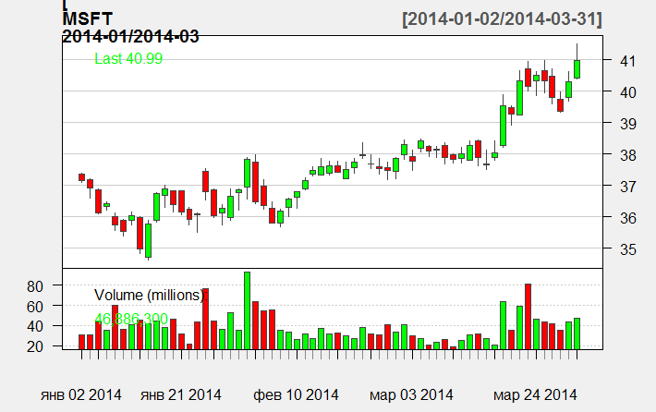Select price axis label 41
This screenshot has height=412, width=656.
[627, 61]
